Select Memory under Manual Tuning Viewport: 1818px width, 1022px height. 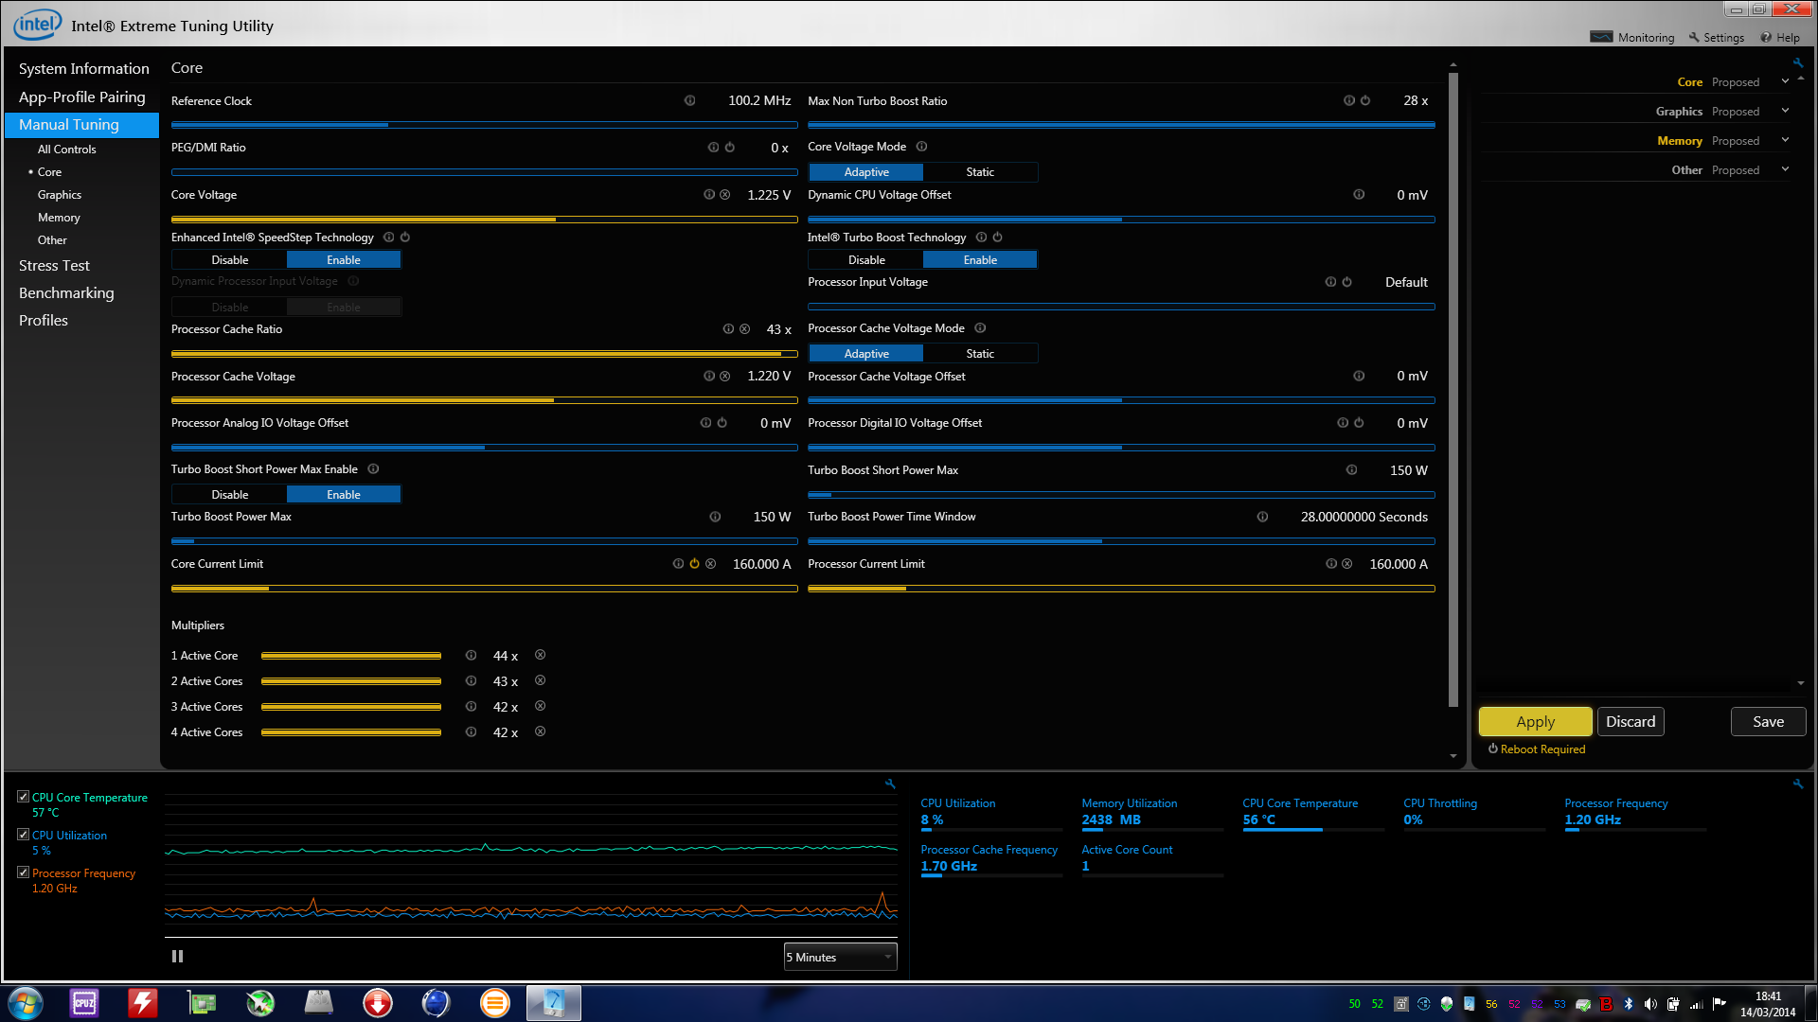59,218
